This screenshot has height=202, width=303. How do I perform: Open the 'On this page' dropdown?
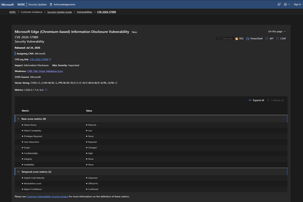pos(277,32)
